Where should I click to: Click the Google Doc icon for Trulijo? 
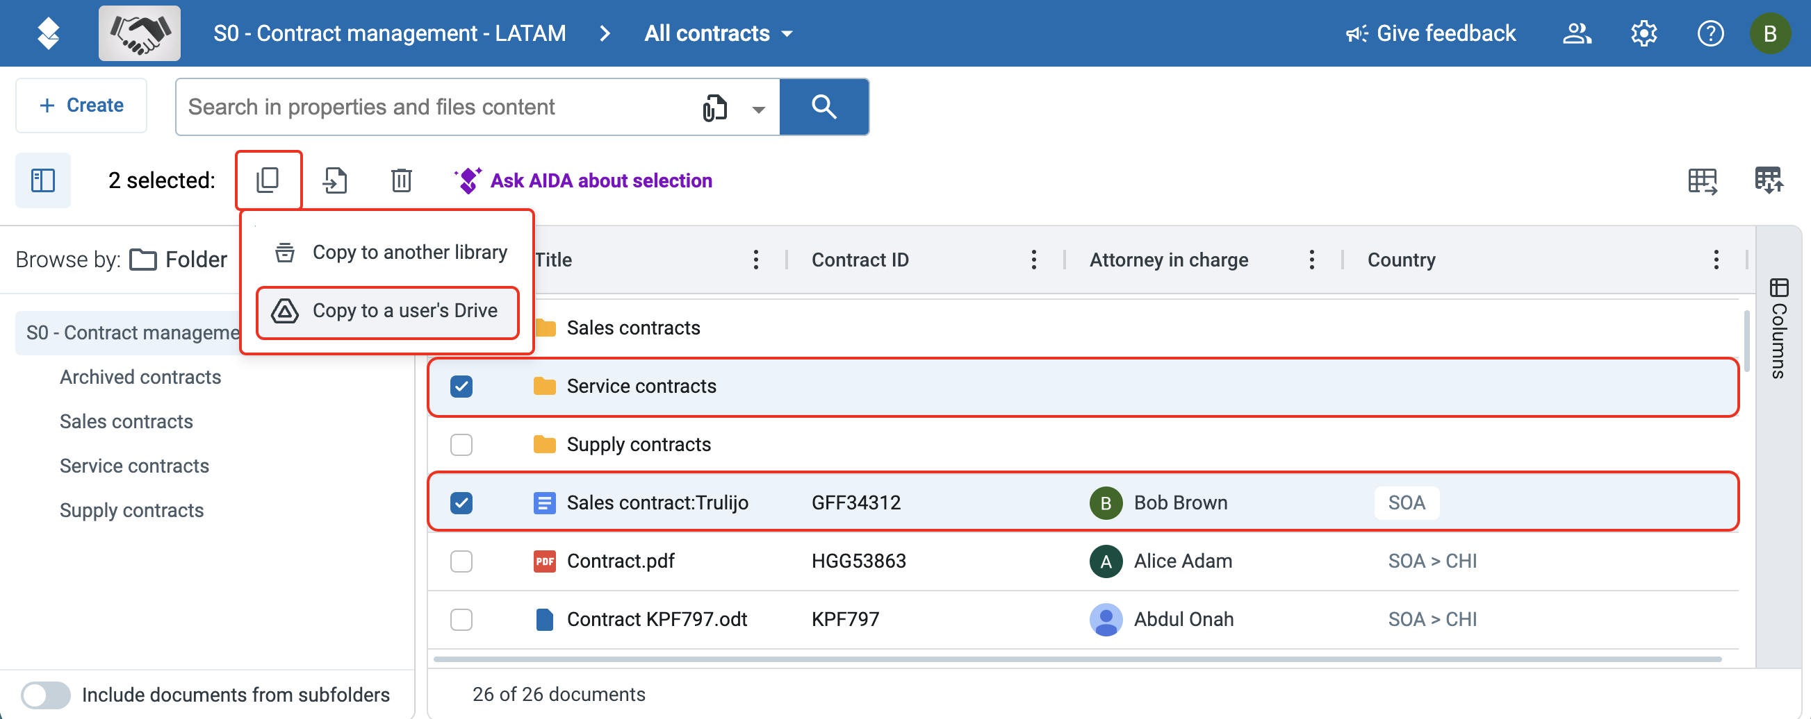tap(544, 502)
